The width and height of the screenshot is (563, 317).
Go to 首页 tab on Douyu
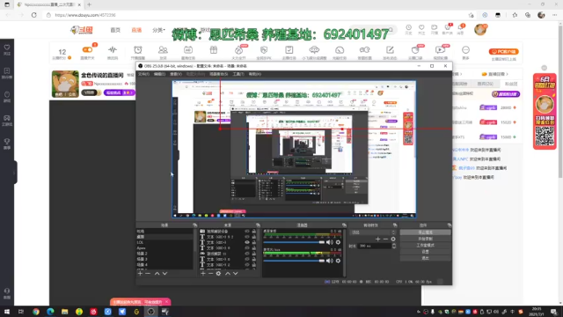(x=115, y=30)
